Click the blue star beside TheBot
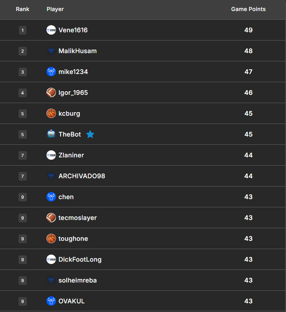This screenshot has width=286, height=312. pyautogui.click(x=90, y=134)
